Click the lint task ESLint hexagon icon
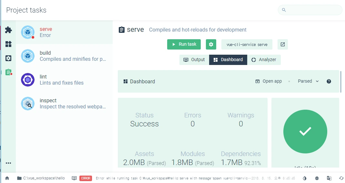This screenshot has height=183, width=345. (x=28, y=80)
